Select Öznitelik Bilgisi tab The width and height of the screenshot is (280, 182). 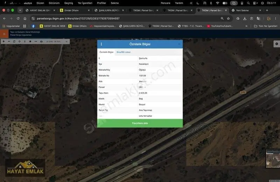tap(106, 52)
